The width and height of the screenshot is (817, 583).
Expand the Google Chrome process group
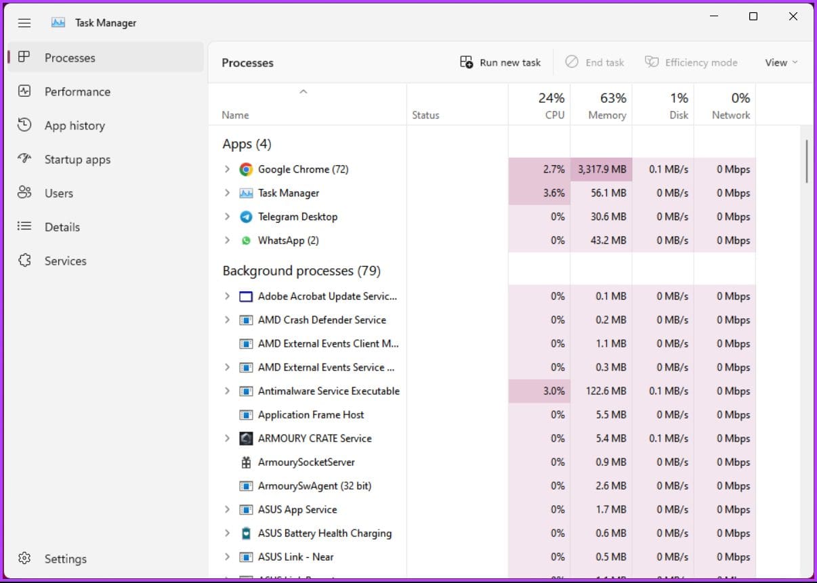click(227, 169)
